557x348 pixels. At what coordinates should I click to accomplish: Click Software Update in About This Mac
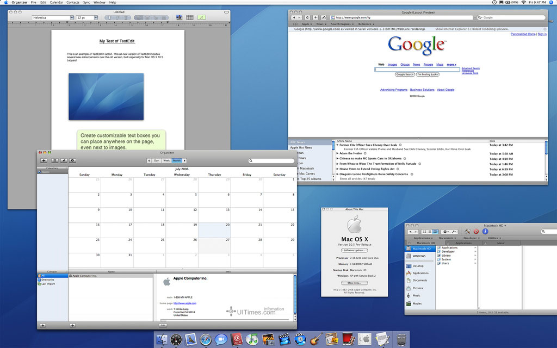pos(354,250)
